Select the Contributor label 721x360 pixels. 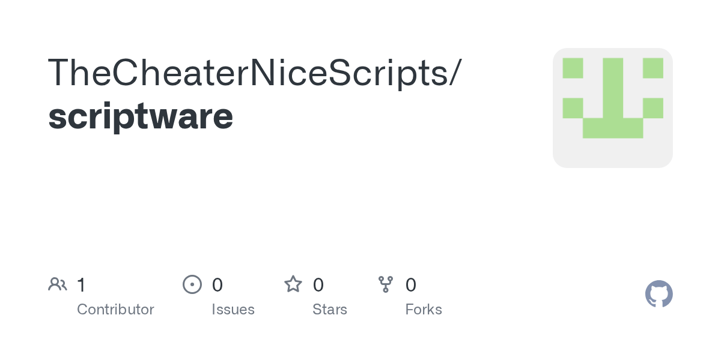[115, 310]
